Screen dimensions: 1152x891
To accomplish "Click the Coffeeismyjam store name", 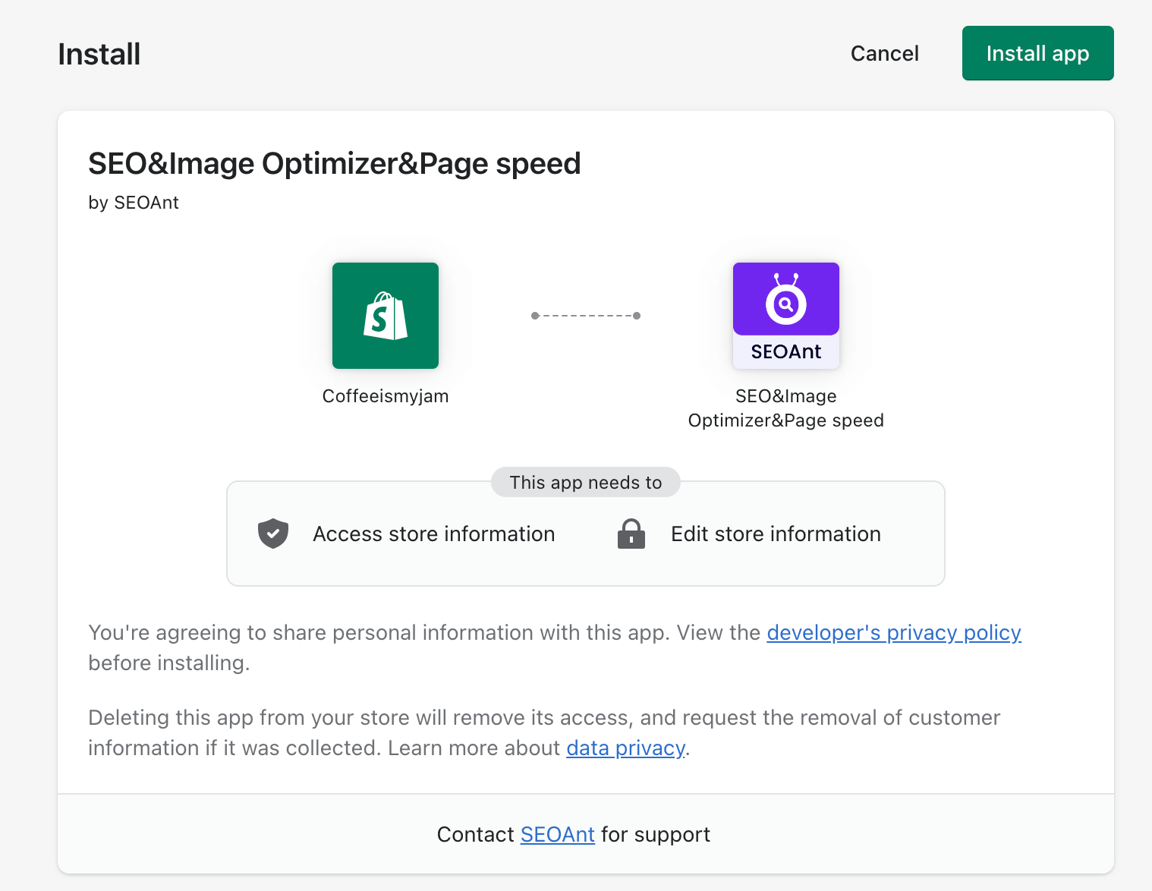I will point(386,396).
